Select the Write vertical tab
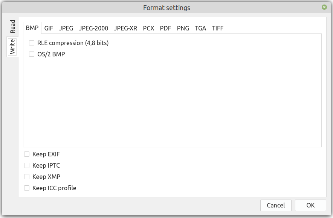The width and height of the screenshot is (333, 218). [12, 47]
